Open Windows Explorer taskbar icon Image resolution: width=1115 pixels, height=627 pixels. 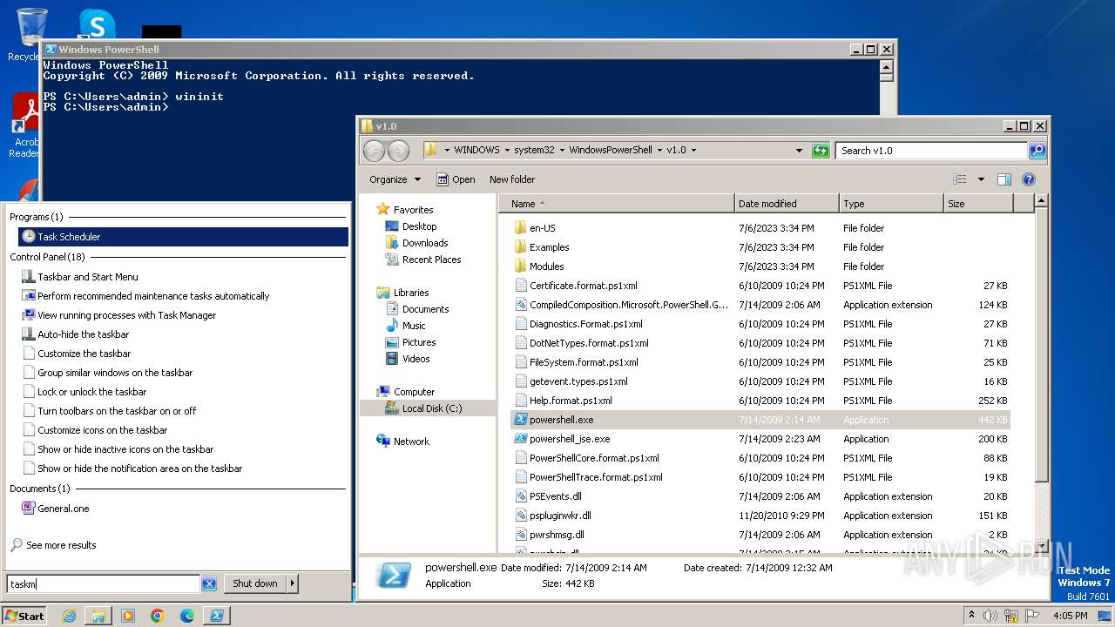[x=98, y=616]
